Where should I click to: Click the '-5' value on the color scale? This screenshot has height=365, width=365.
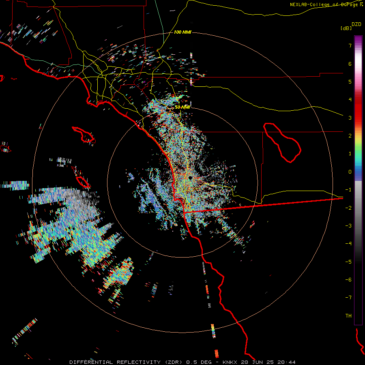point(348,262)
